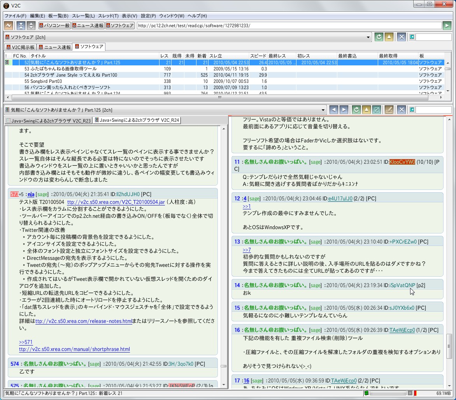Go forward with the thread toolbar right arrow
Viewport: 456px width, 400px height.
click(344, 110)
